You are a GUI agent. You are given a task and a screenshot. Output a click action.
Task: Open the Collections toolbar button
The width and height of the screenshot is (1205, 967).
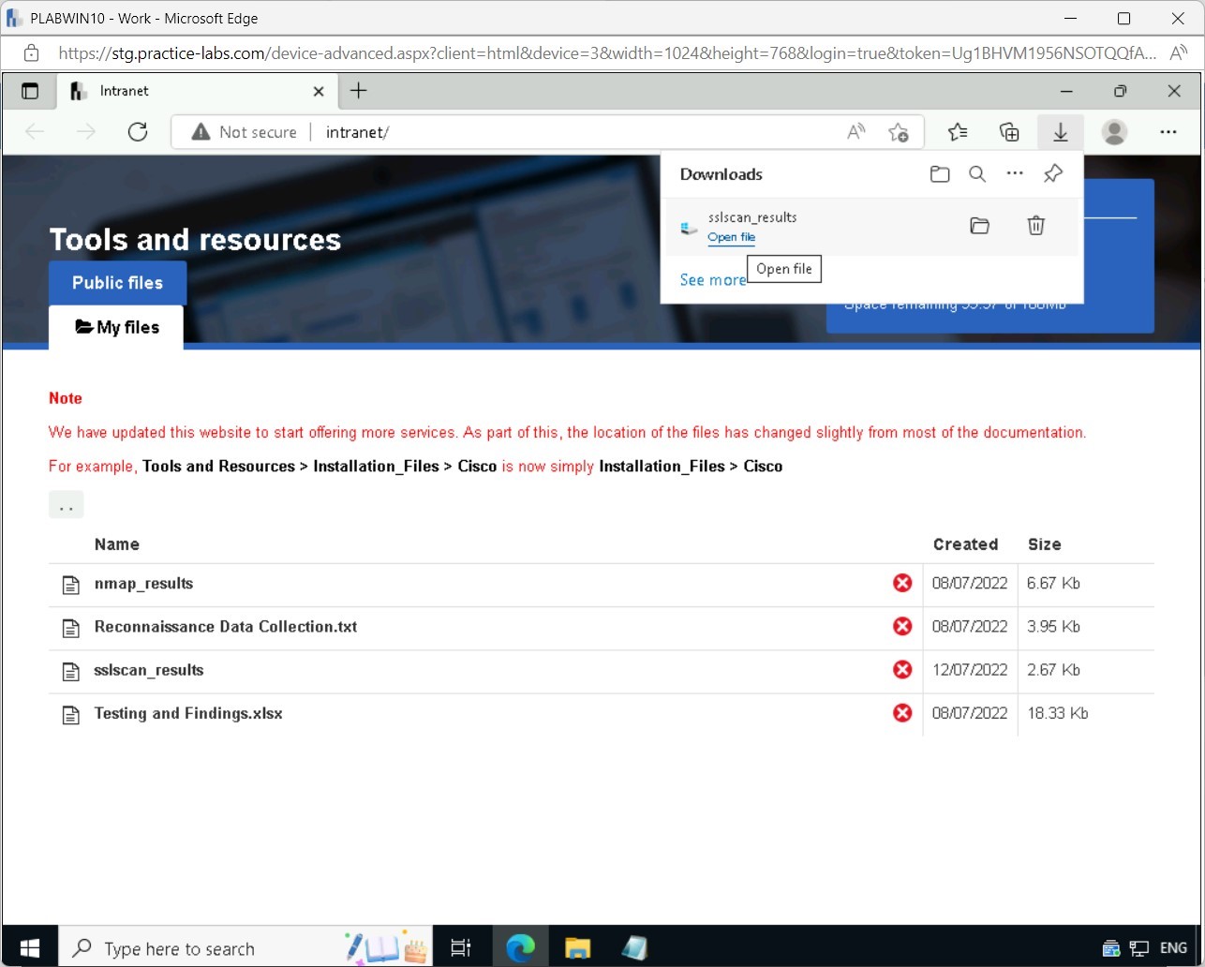coord(1009,132)
